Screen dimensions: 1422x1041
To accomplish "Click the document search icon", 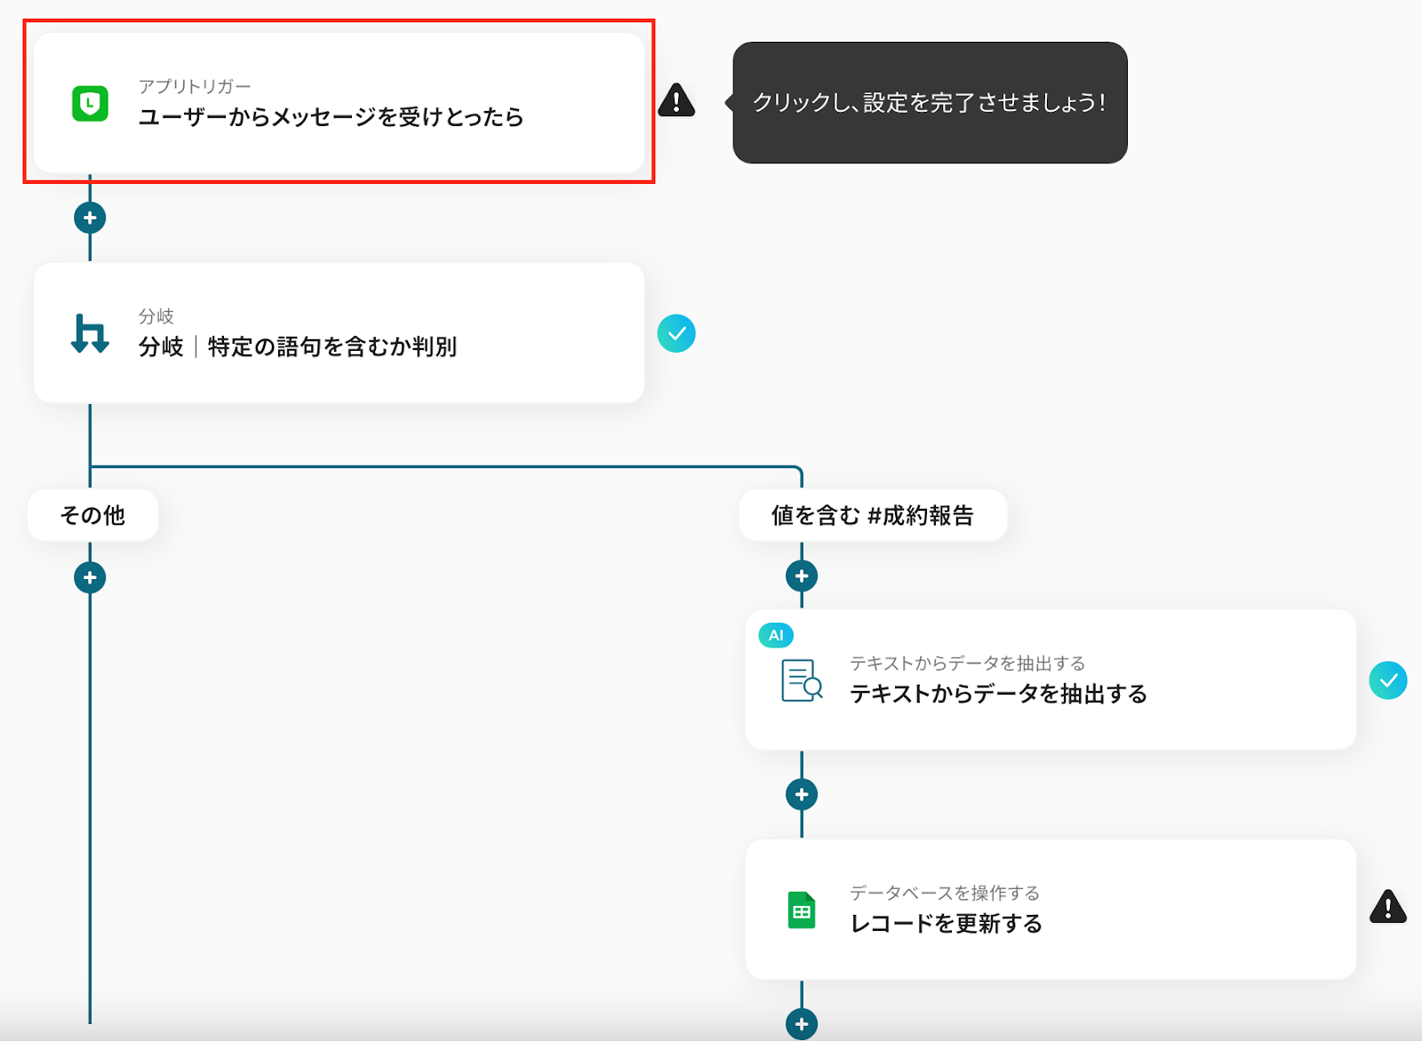I will (x=802, y=680).
